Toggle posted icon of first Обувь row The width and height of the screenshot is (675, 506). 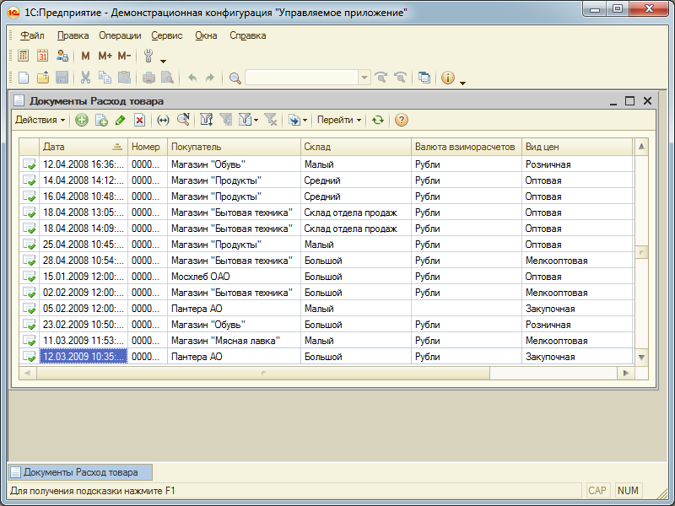(30, 164)
